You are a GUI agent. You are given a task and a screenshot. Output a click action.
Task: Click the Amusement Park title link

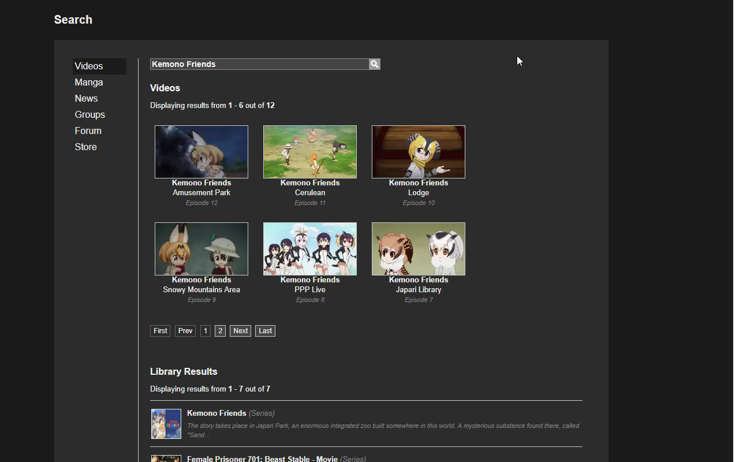(x=201, y=193)
